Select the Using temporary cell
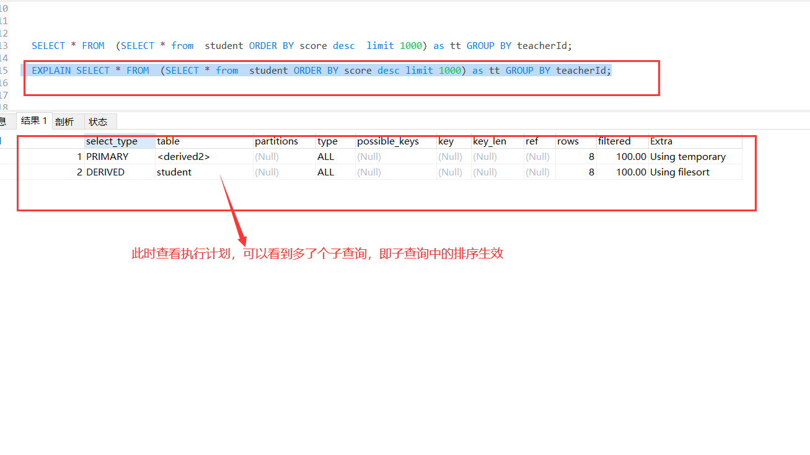This screenshot has height=455, width=810. click(x=695, y=157)
